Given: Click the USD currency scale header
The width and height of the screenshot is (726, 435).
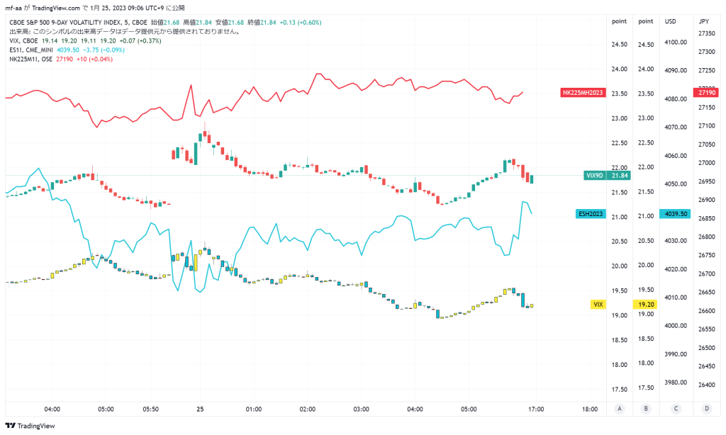Looking at the screenshot, I should click(670, 21).
